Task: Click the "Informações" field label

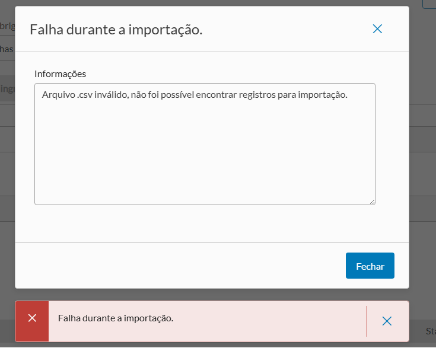Action: [61, 74]
